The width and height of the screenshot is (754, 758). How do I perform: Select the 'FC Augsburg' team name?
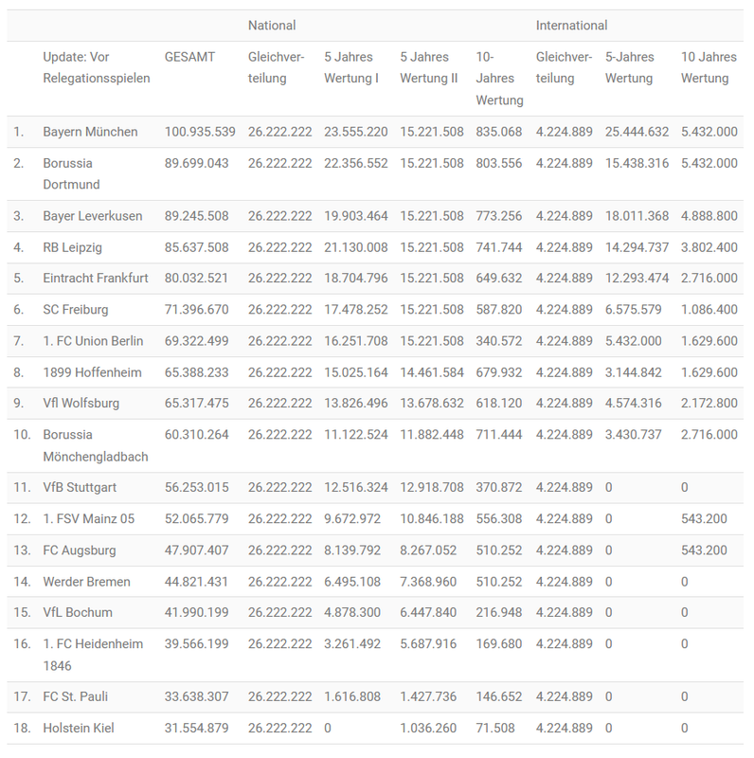tap(80, 550)
